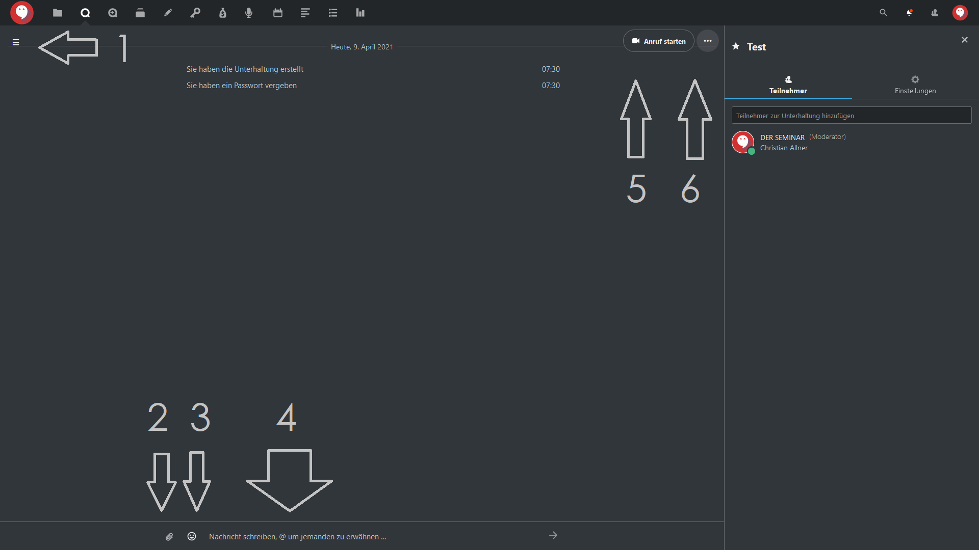Open the Calendar app icon
Image resolution: width=979 pixels, height=550 pixels.
278,13
